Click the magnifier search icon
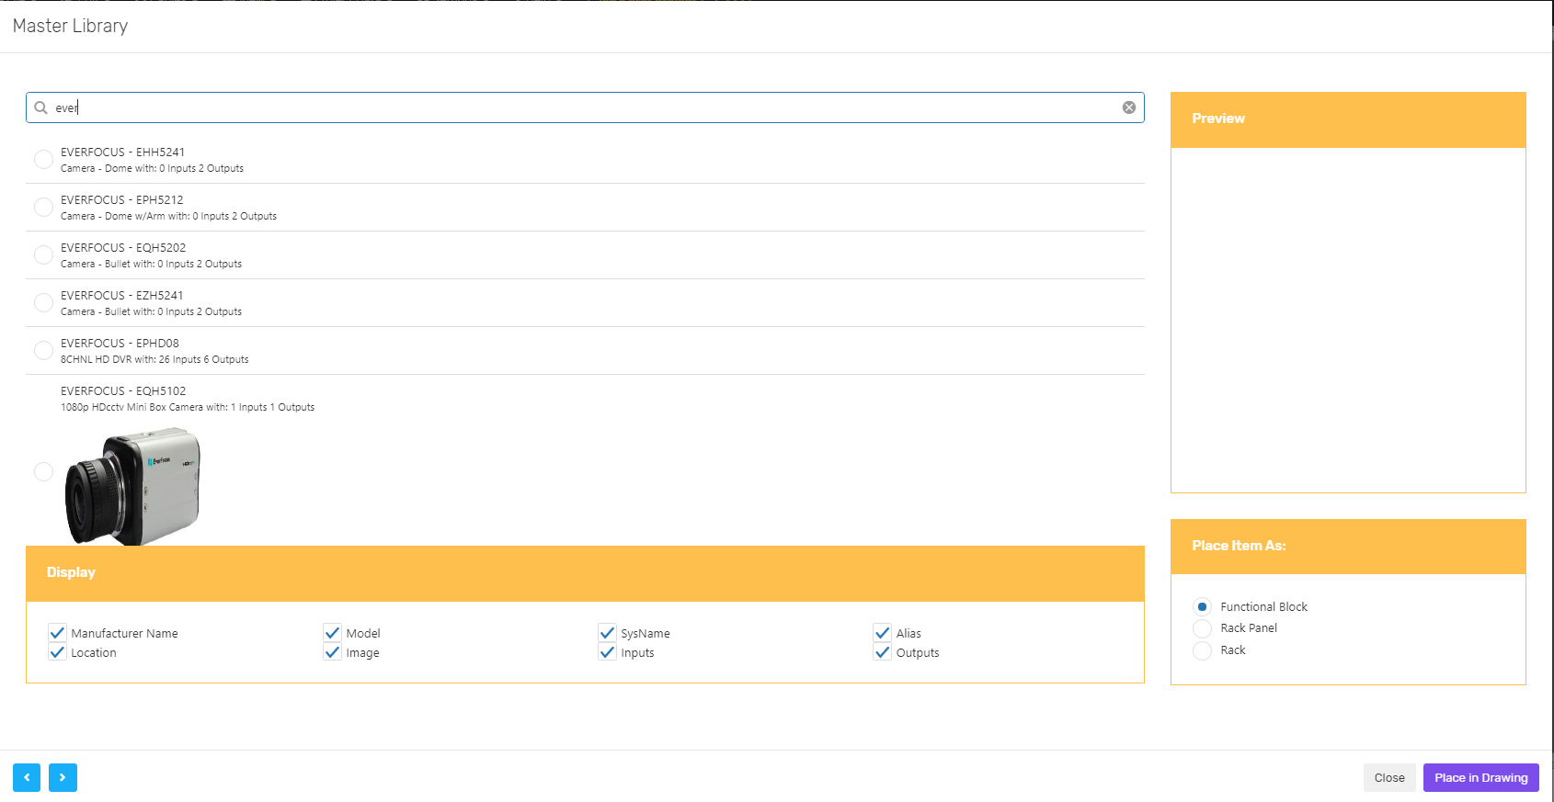Screen dimensions: 1554x802 [40, 107]
